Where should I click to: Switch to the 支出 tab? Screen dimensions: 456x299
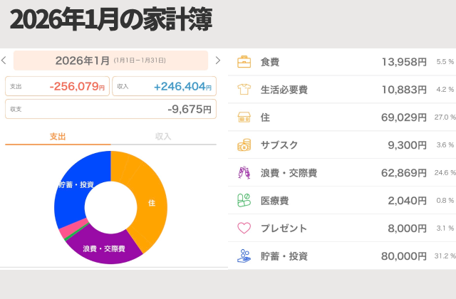(58, 136)
